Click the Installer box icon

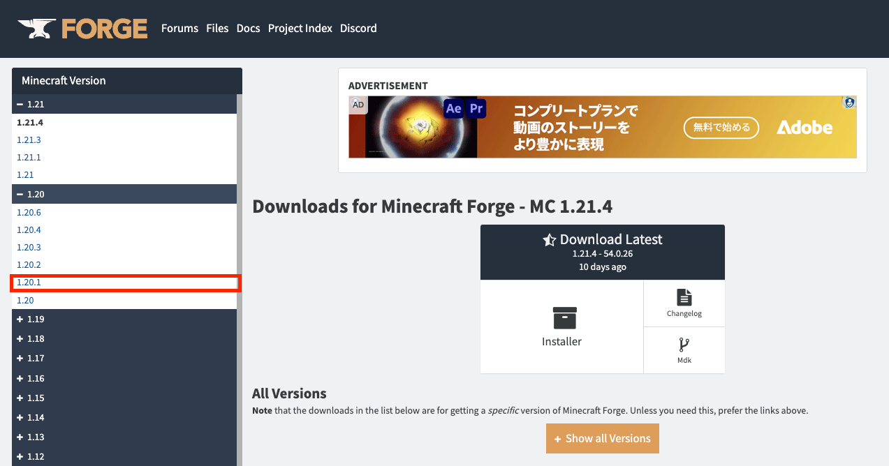[564, 317]
